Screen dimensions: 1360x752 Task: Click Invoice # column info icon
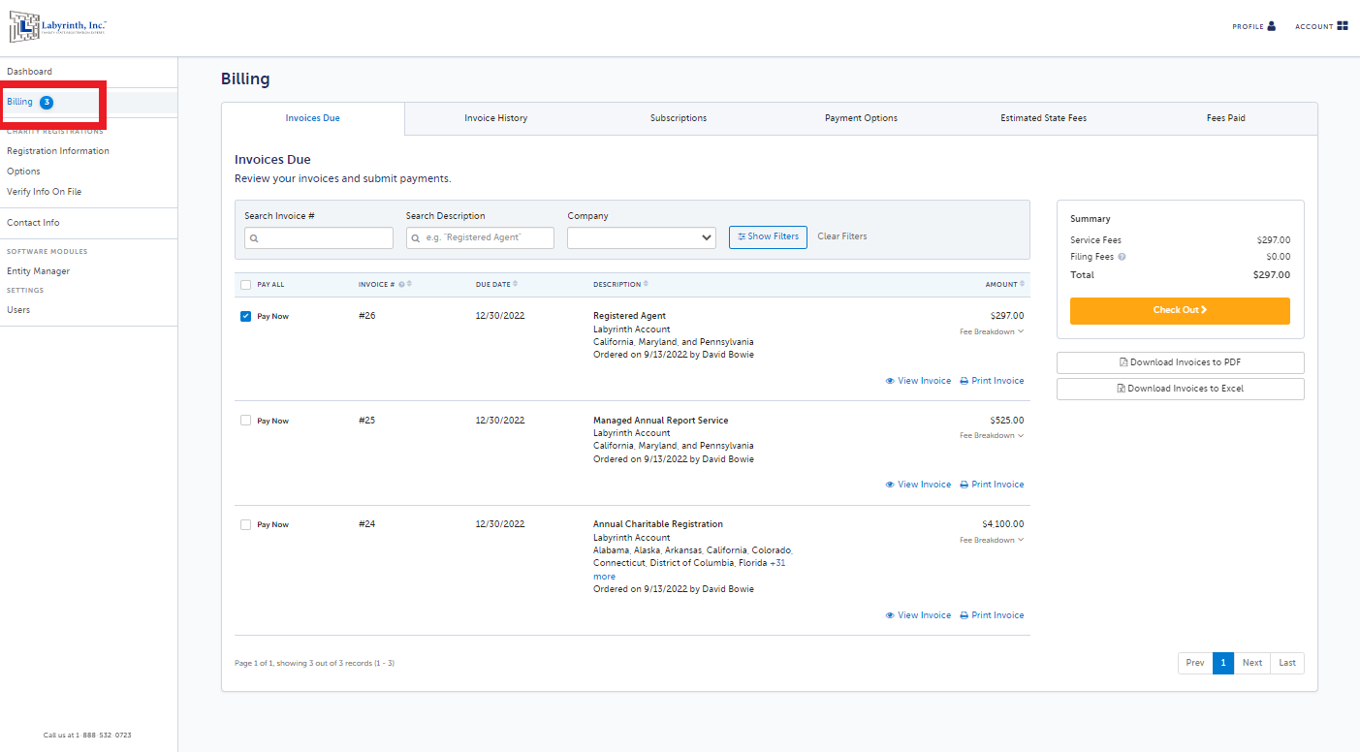coord(400,284)
